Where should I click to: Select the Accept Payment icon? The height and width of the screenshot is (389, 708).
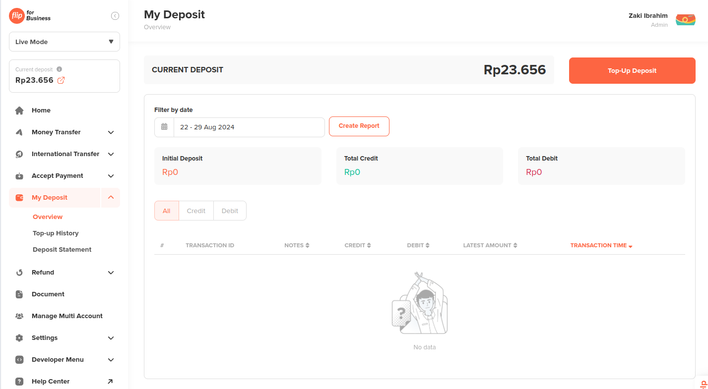19,175
